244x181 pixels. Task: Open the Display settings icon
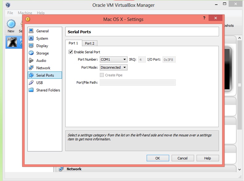point(31,46)
